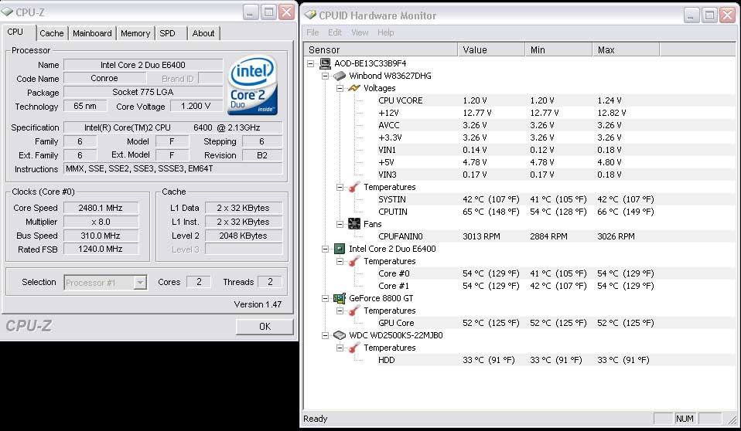This screenshot has width=741, height=431.
Task: Open the Memory tab
Action: click(135, 33)
